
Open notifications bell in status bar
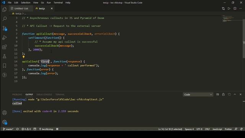coord(242,129)
